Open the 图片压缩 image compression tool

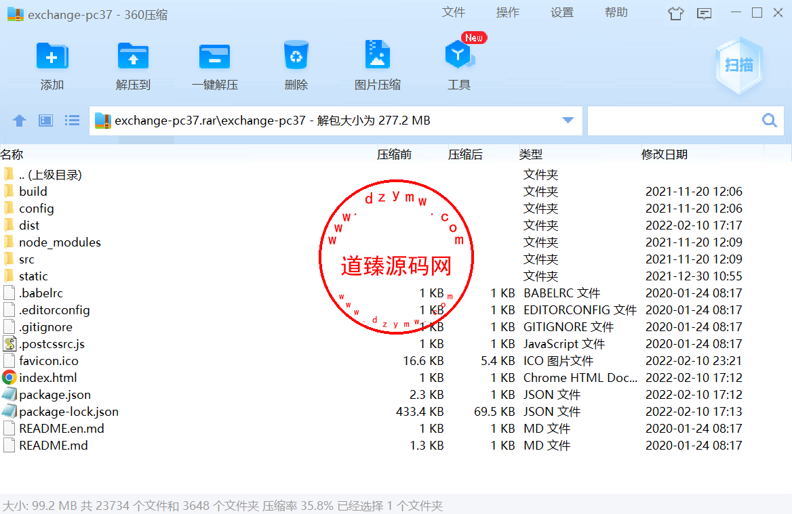click(x=377, y=54)
